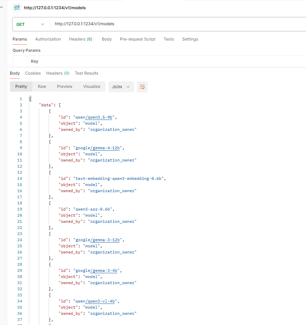The image size is (306, 325).
Task: Toggle the wrap lines icon in response toolbar
Action: click(x=142, y=87)
